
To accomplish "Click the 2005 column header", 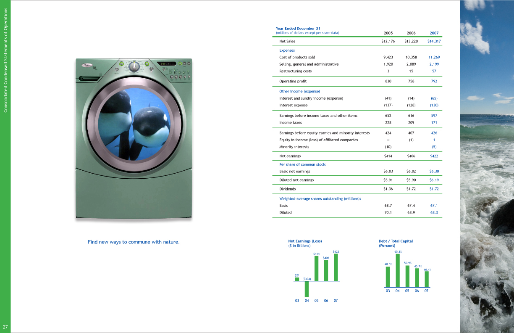I will click(388, 33).
